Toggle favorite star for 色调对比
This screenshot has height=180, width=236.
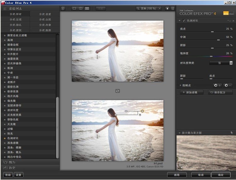(x=5, y=138)
